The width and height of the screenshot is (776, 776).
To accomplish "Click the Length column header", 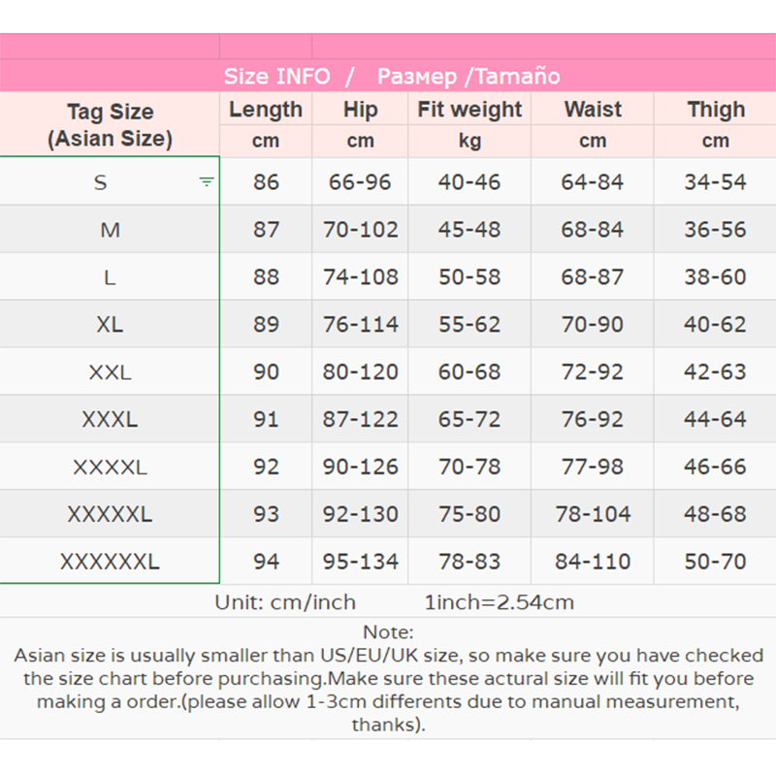I will pyautogui.click(x=266, y=110).
